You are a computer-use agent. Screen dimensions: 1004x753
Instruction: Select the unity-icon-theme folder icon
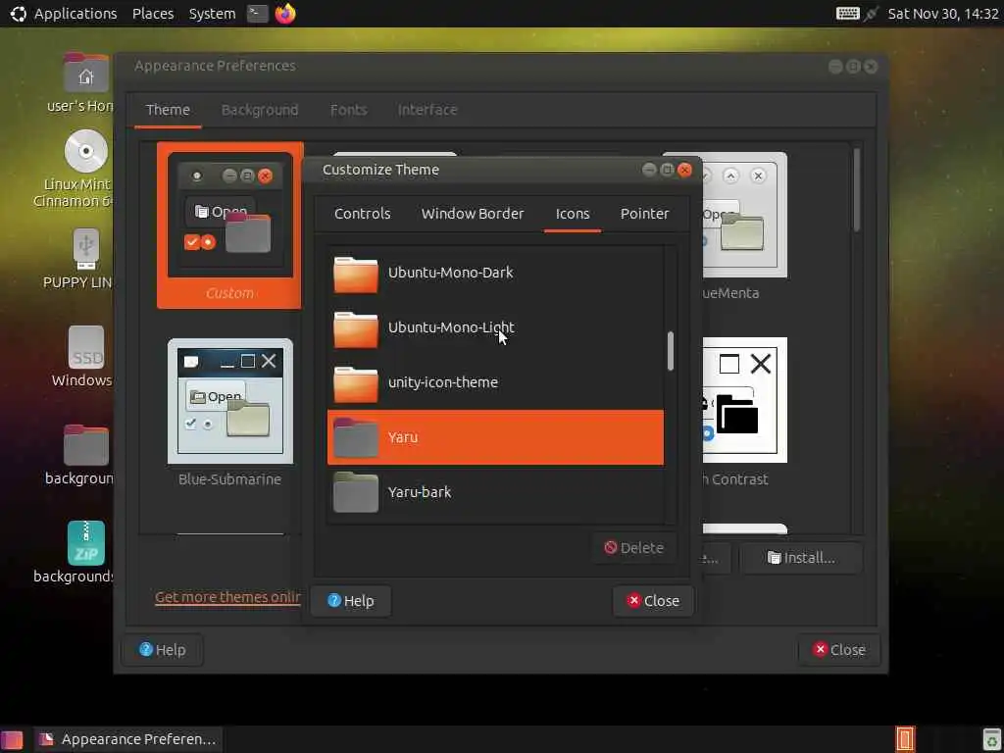click(355, 384)
